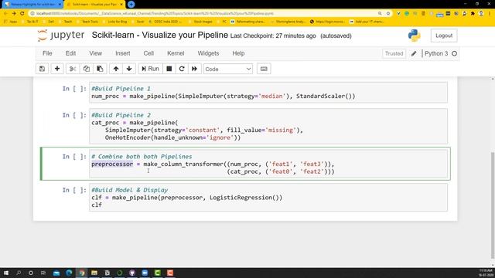Image resolution: width=495 pixels, height=278 pixels.
Task: Open the Chrome menu three dots
Action: coord(490,14)
